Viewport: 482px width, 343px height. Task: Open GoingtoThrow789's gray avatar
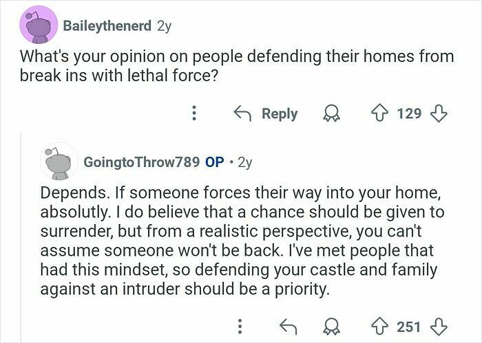click(x=59, y=162)
